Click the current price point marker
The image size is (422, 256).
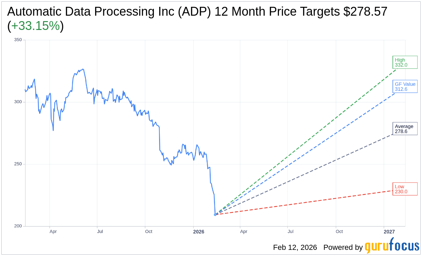pos(215,214)
